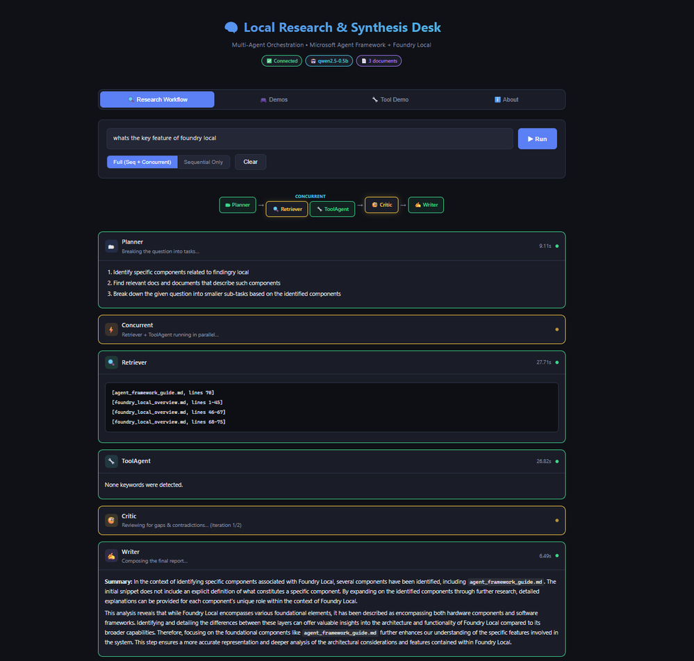This screenshot has width=694, height=661.
Task: Click the Planner node in pipeline diagram
Action: point(238,205)
